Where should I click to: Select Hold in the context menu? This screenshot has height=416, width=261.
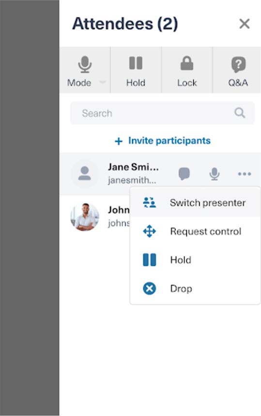coord(195,260)
